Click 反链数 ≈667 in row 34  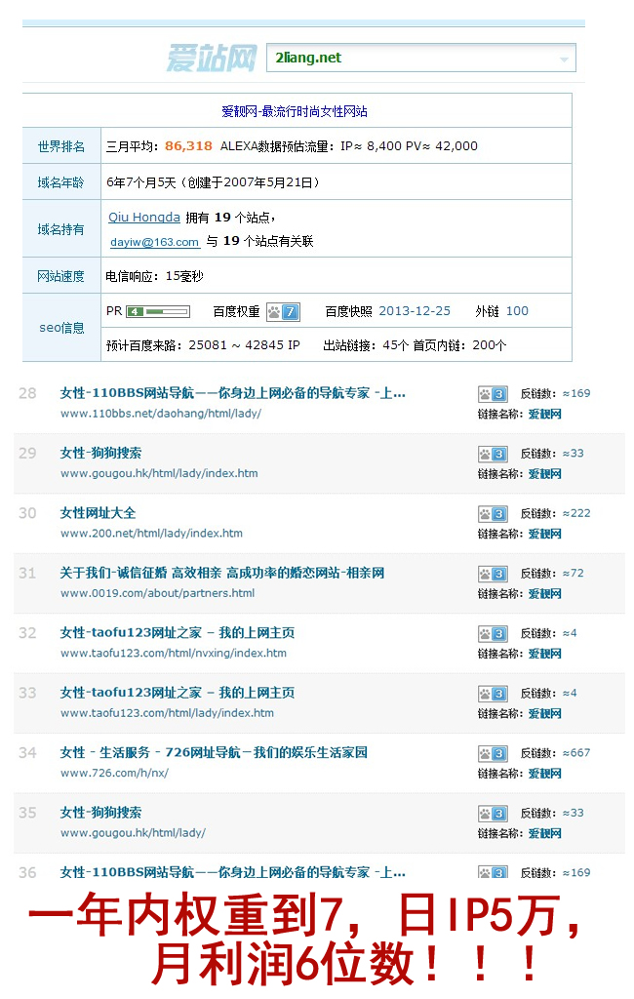(x=556, y=753)
